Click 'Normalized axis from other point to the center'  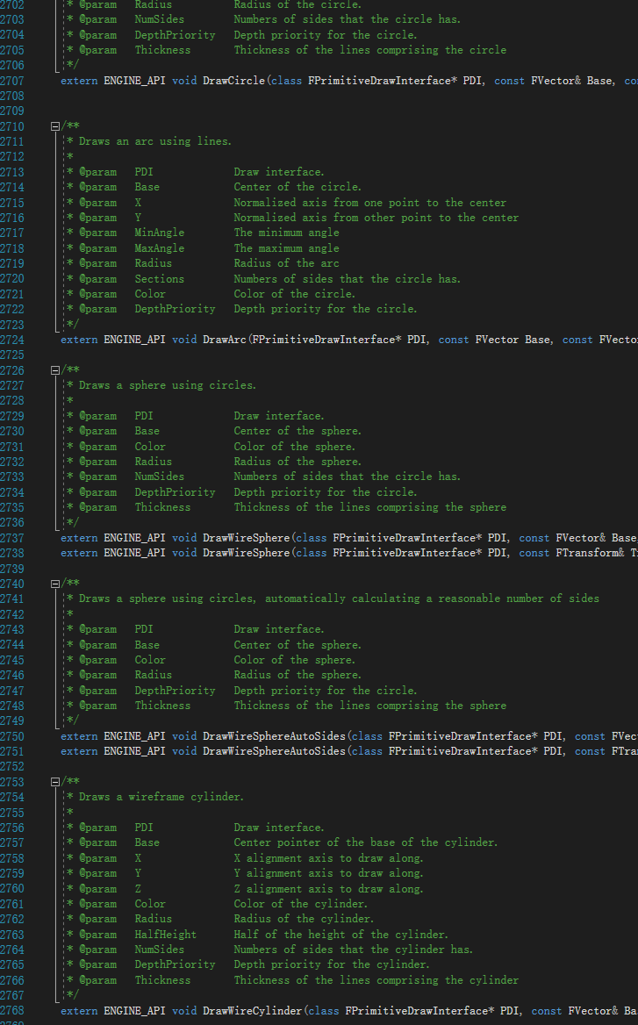tap(376, 218)
